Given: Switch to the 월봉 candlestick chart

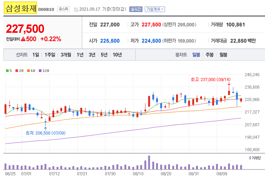Looking at the screenshot, I should 223,55.
